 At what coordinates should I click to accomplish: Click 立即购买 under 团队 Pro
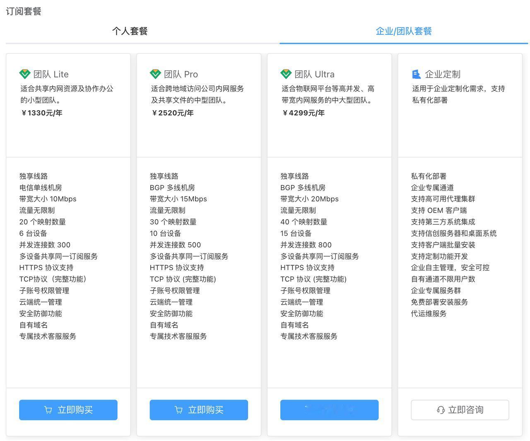198,409
